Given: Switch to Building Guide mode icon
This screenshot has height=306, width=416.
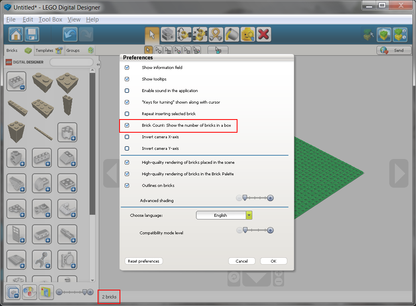Looking at the screenshot, I should click(x=400, y=35).
